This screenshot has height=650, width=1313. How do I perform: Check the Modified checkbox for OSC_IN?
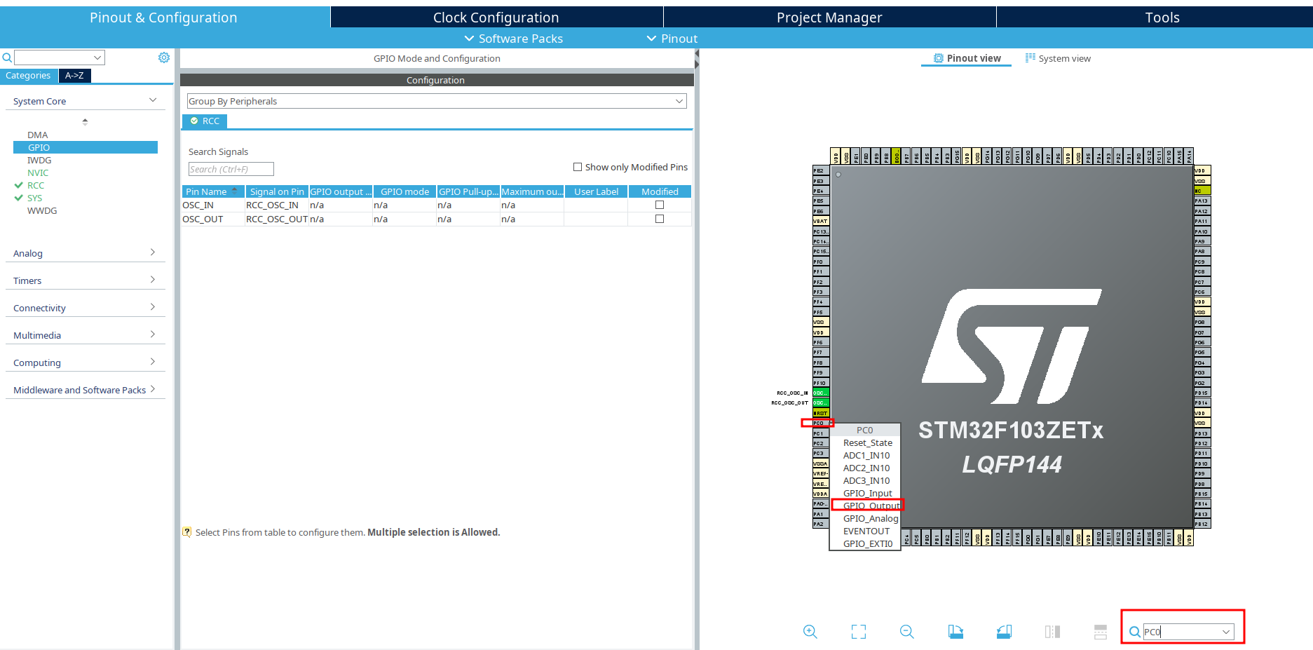659,204
